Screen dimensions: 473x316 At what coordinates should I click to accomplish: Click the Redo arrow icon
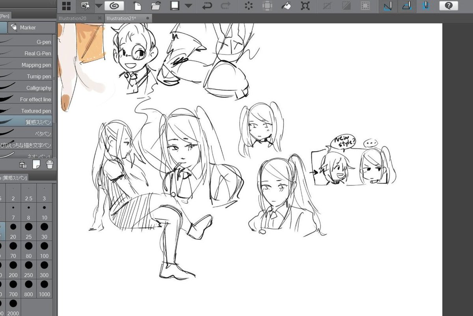(x=226, y=6)
